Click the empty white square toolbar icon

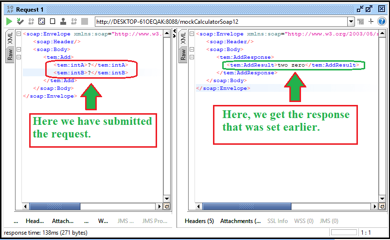(52, 21)
